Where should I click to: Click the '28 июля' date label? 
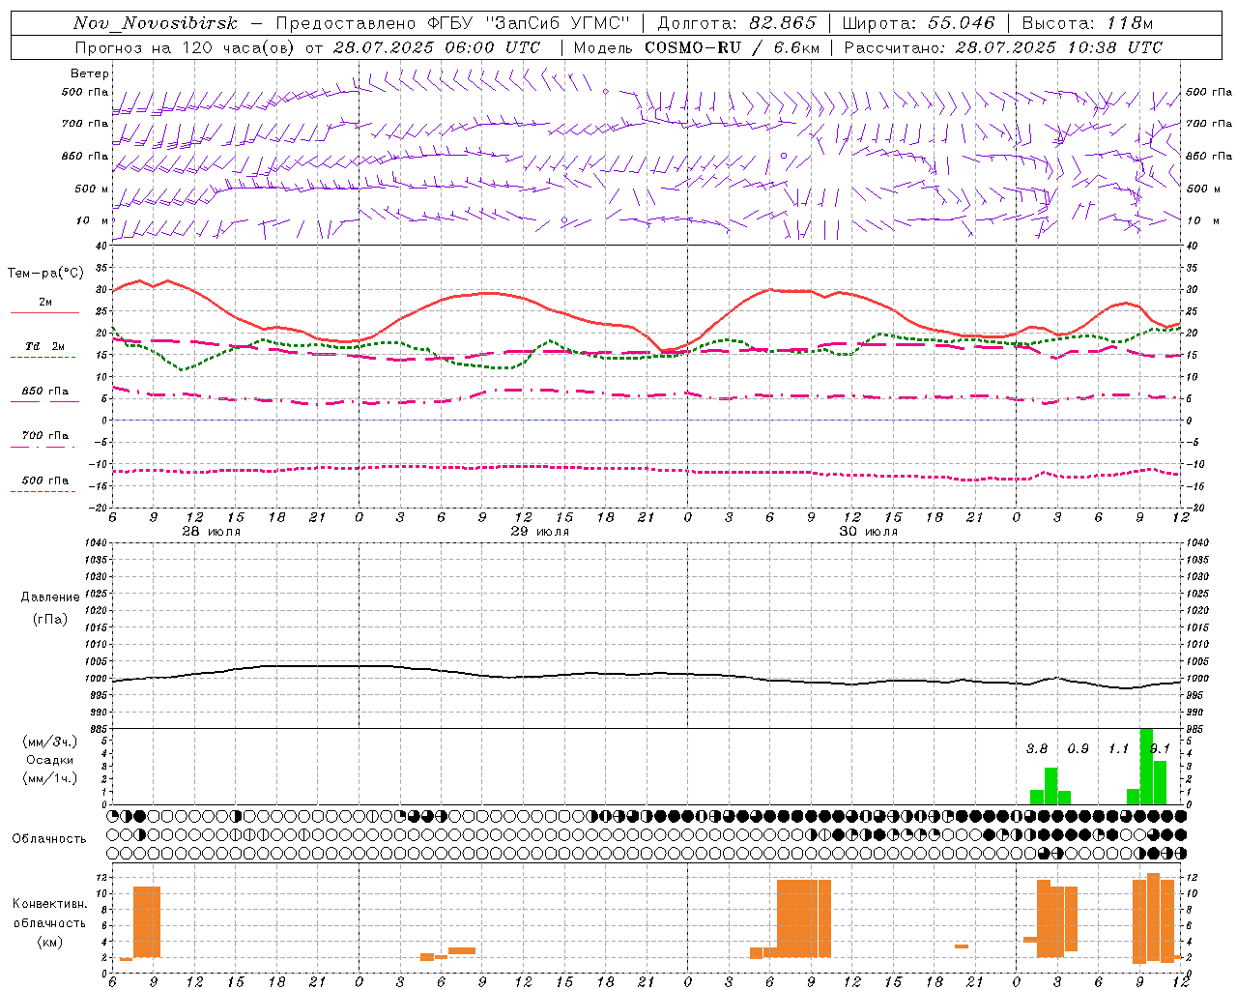212,532
